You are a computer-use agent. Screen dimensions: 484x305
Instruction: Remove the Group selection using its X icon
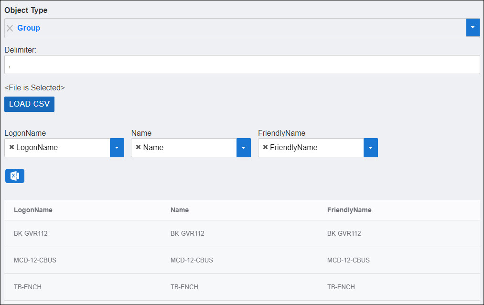coord(10,28)
